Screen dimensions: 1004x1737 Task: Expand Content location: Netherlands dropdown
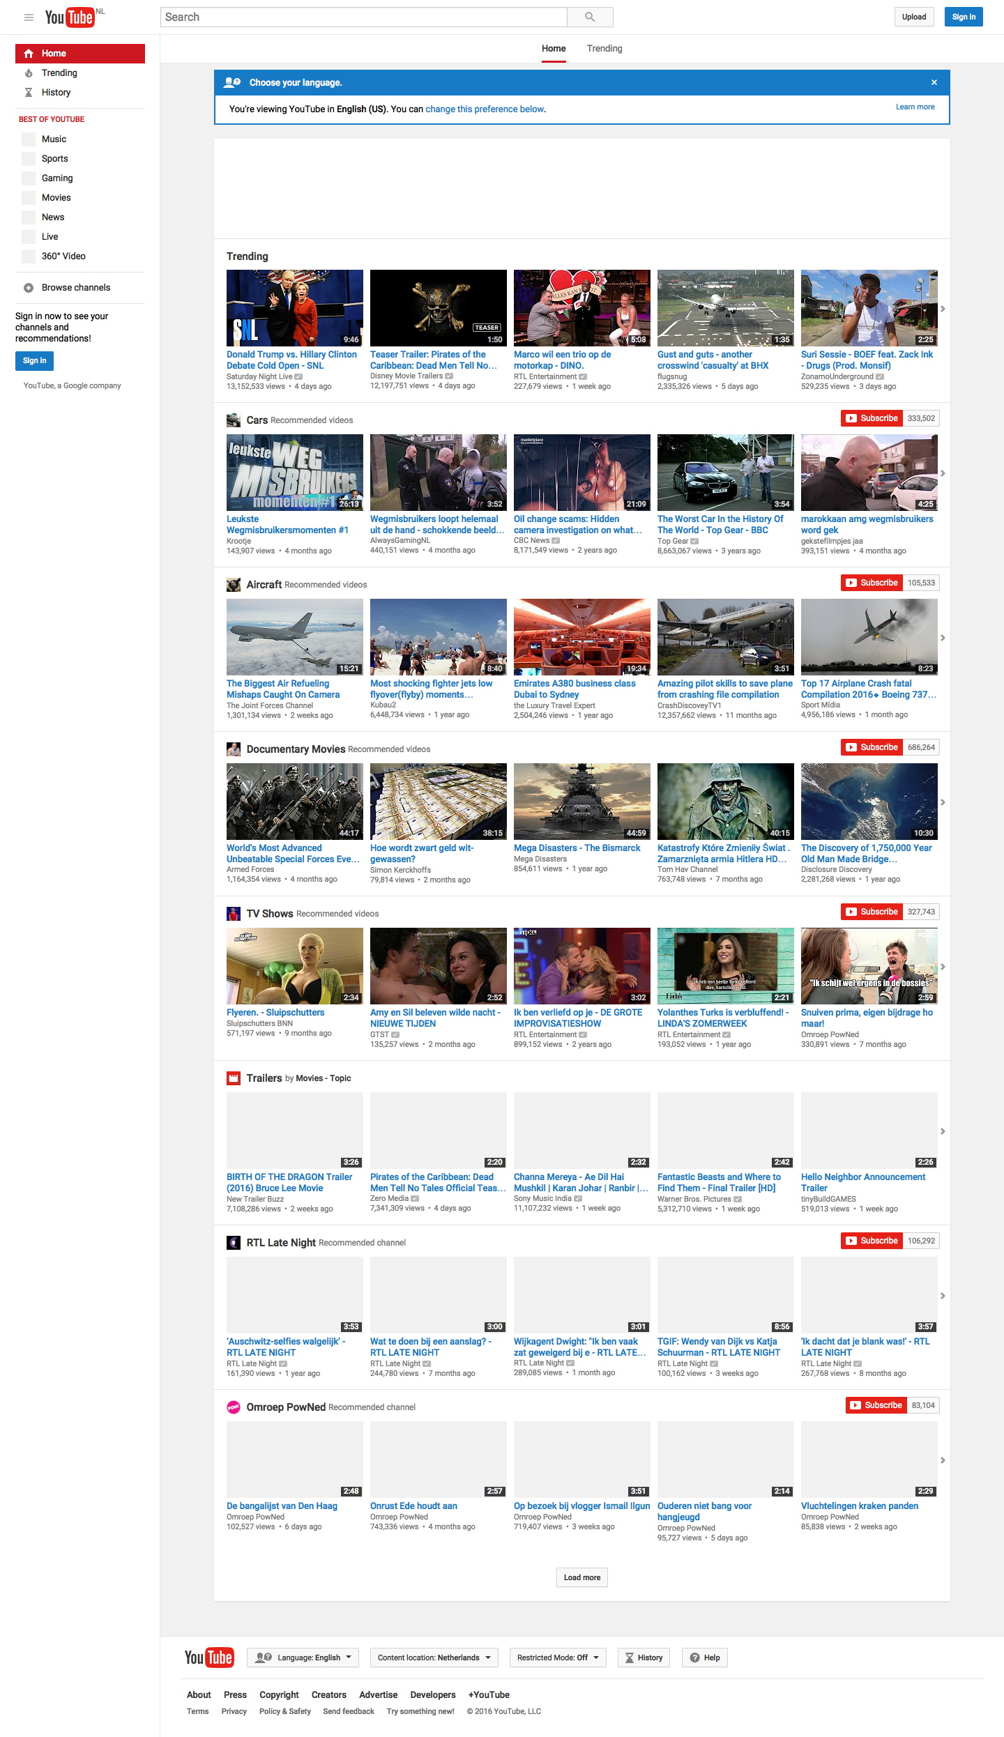tap(434, 1658)
